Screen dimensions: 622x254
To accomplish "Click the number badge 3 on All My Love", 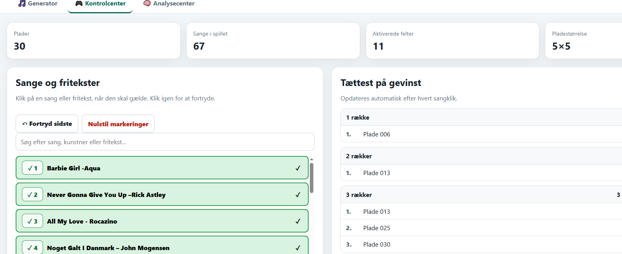I will click(x=32, y=221).
